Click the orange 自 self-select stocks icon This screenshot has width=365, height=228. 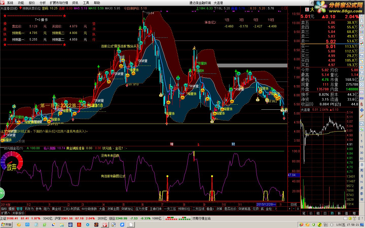[x=362, y=67]
